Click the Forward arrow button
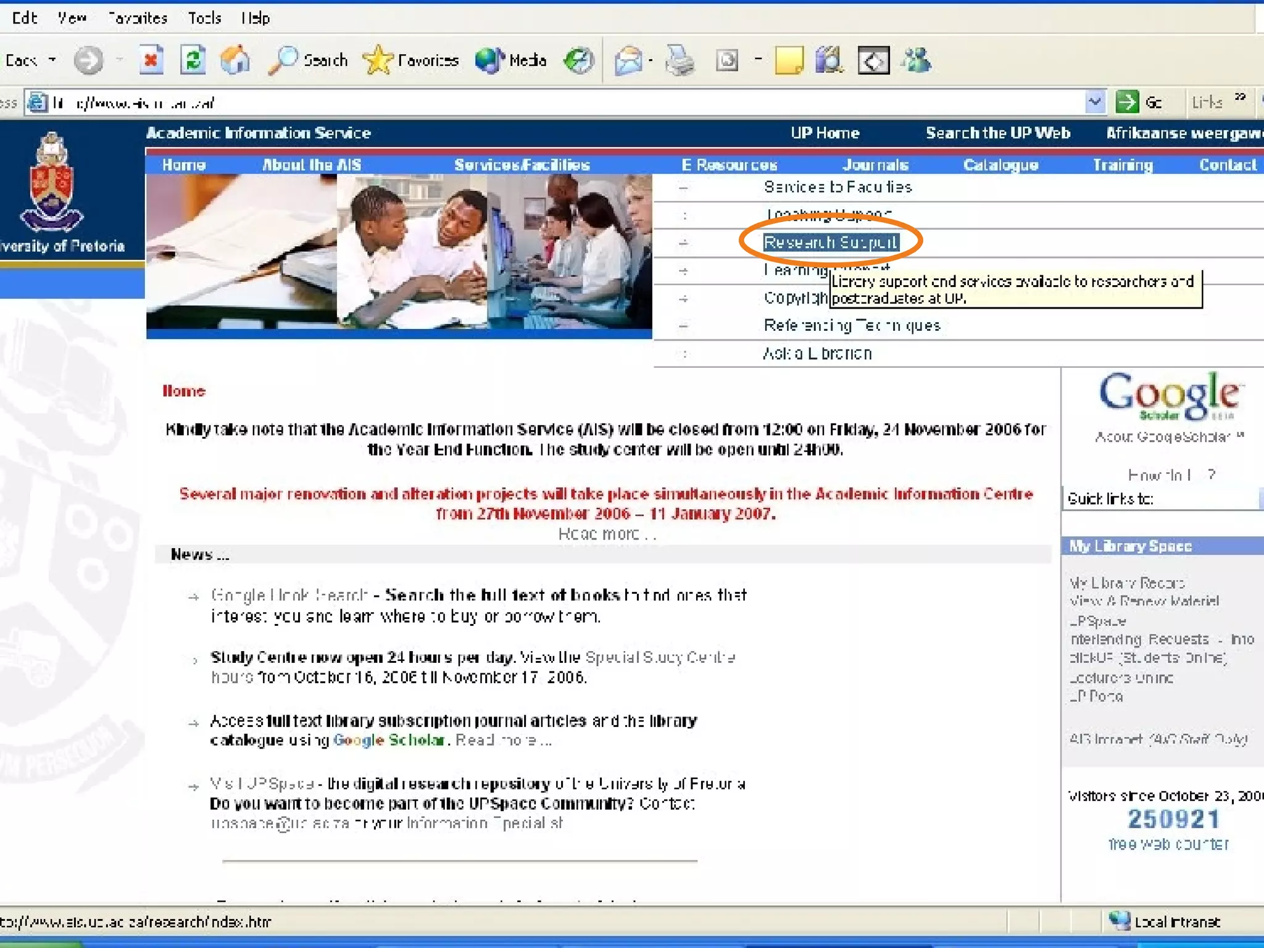Screen dimensions: 1264x948 [x=88, y=60]
